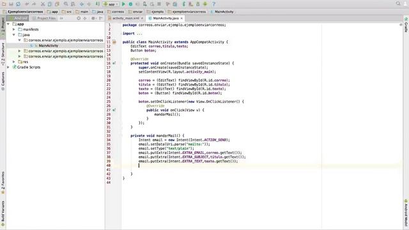
Task: Click the Hide Project panel icon
Action: pos(101,19)
